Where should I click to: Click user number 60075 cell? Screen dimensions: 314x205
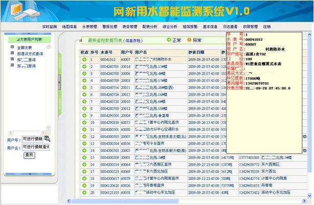coord(126,123)
